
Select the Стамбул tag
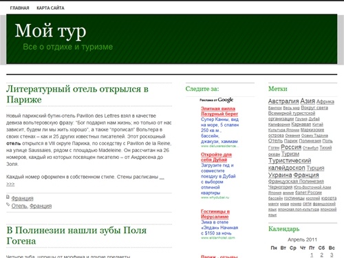pos(310,148)
